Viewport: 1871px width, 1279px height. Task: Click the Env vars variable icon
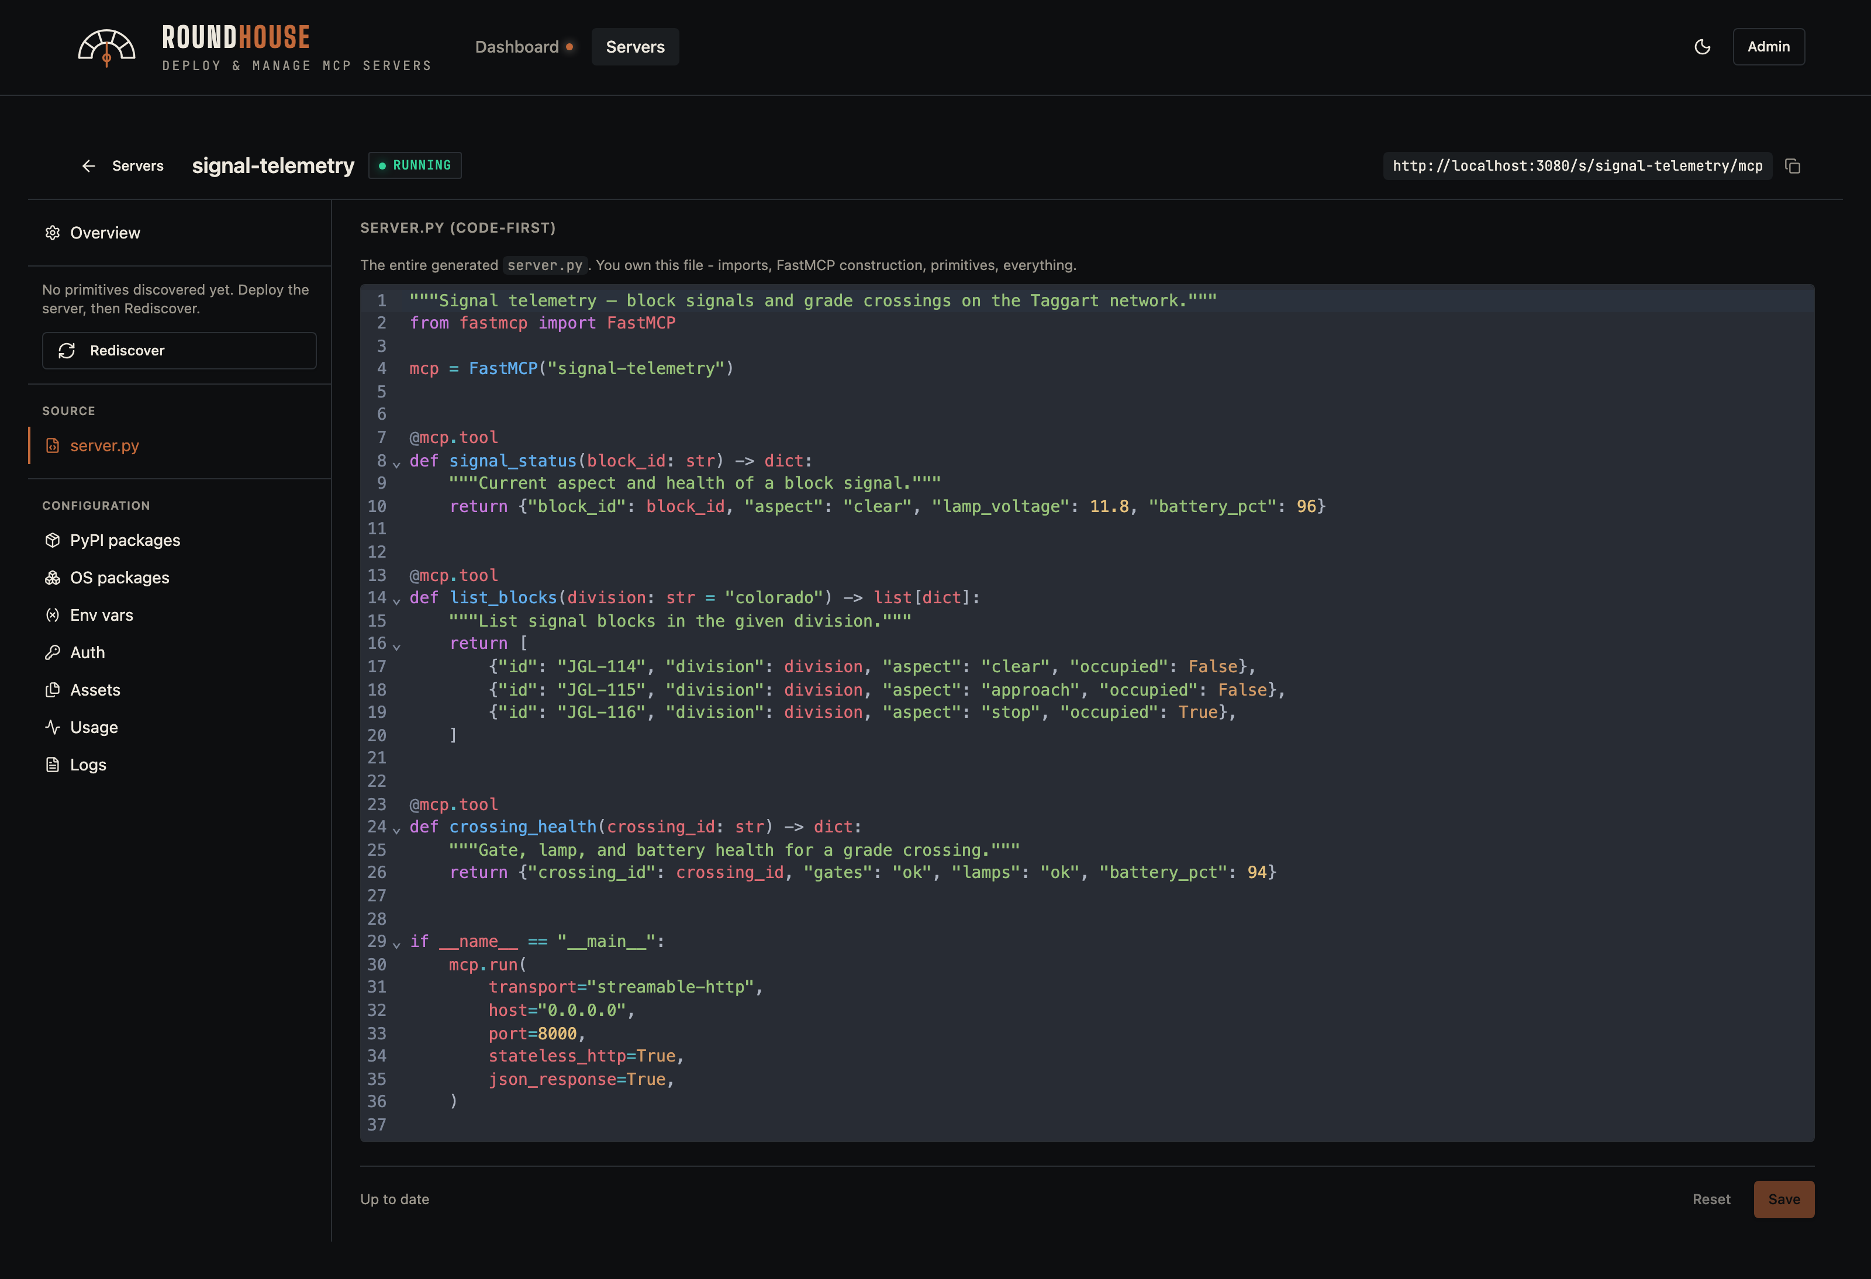[53, 615]
